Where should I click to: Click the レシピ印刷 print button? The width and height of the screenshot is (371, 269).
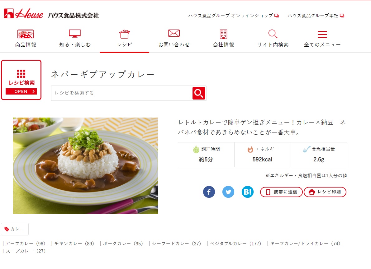[325, 192]
